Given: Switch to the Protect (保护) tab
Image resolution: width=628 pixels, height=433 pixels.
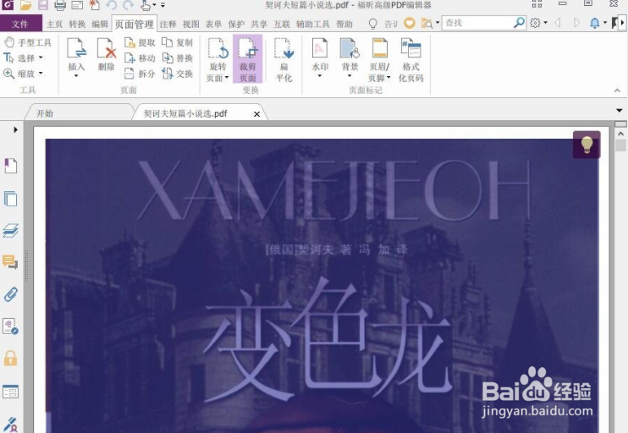Looking at the screenshot, I should click(236, 24).
